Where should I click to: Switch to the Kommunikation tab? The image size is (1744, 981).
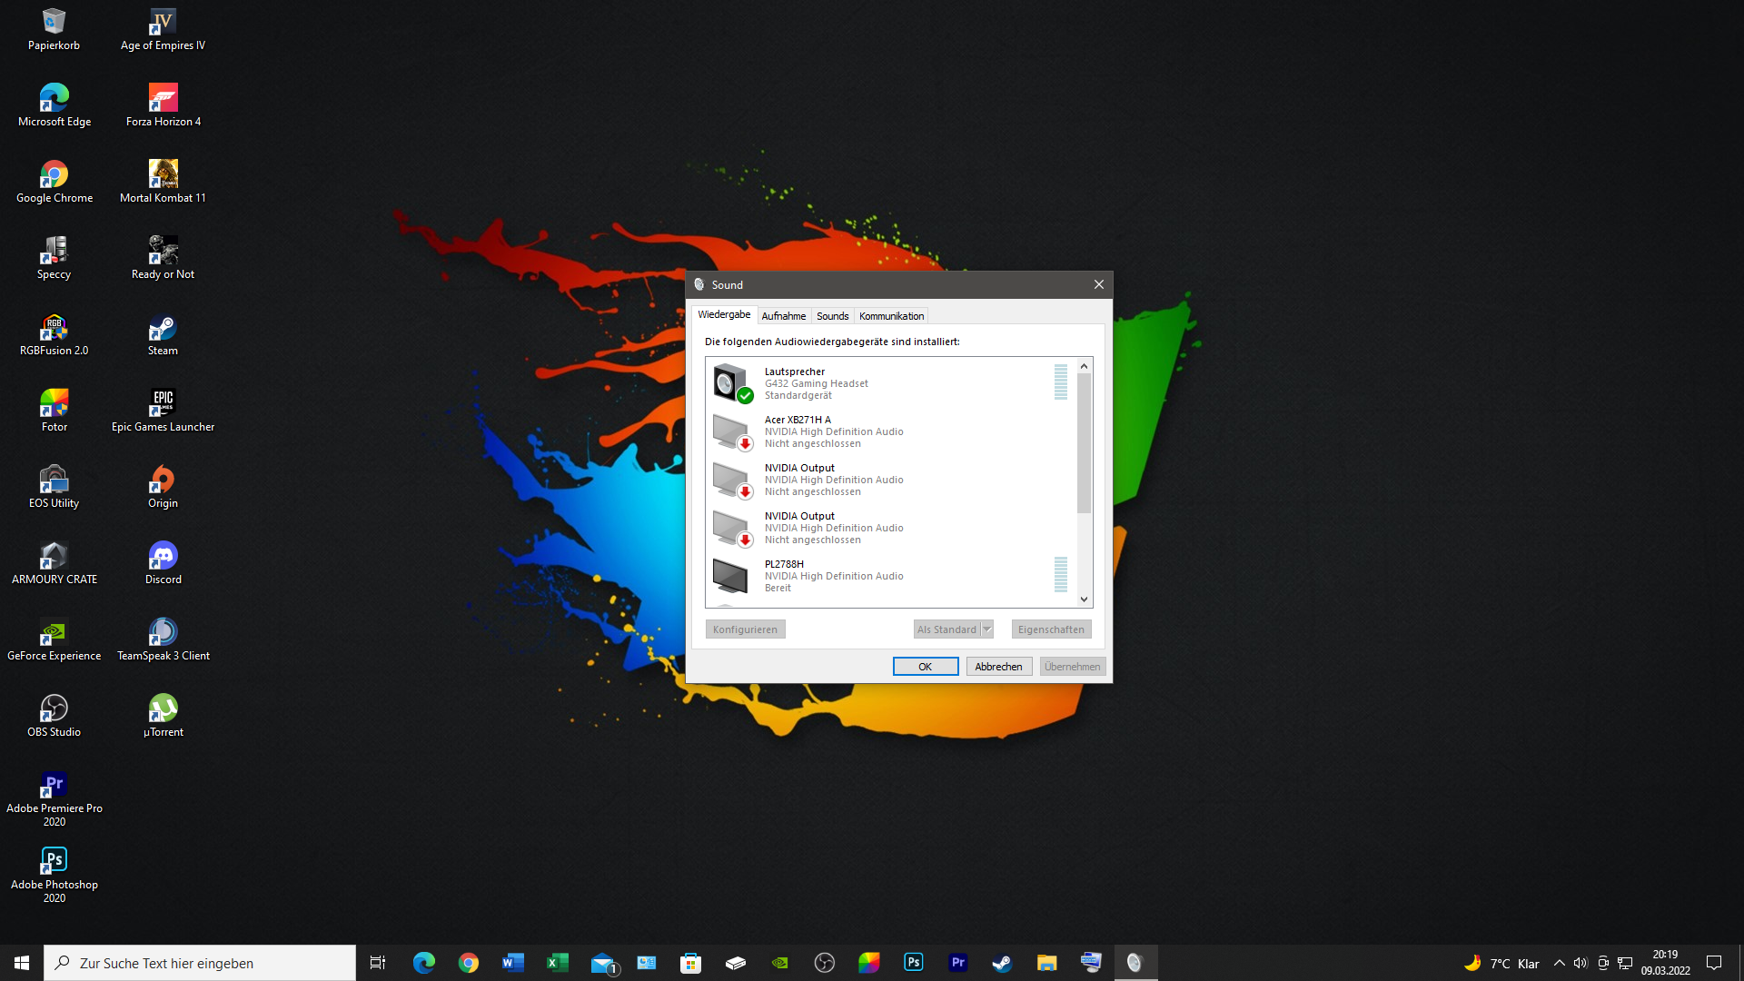[x=891, y=316]
